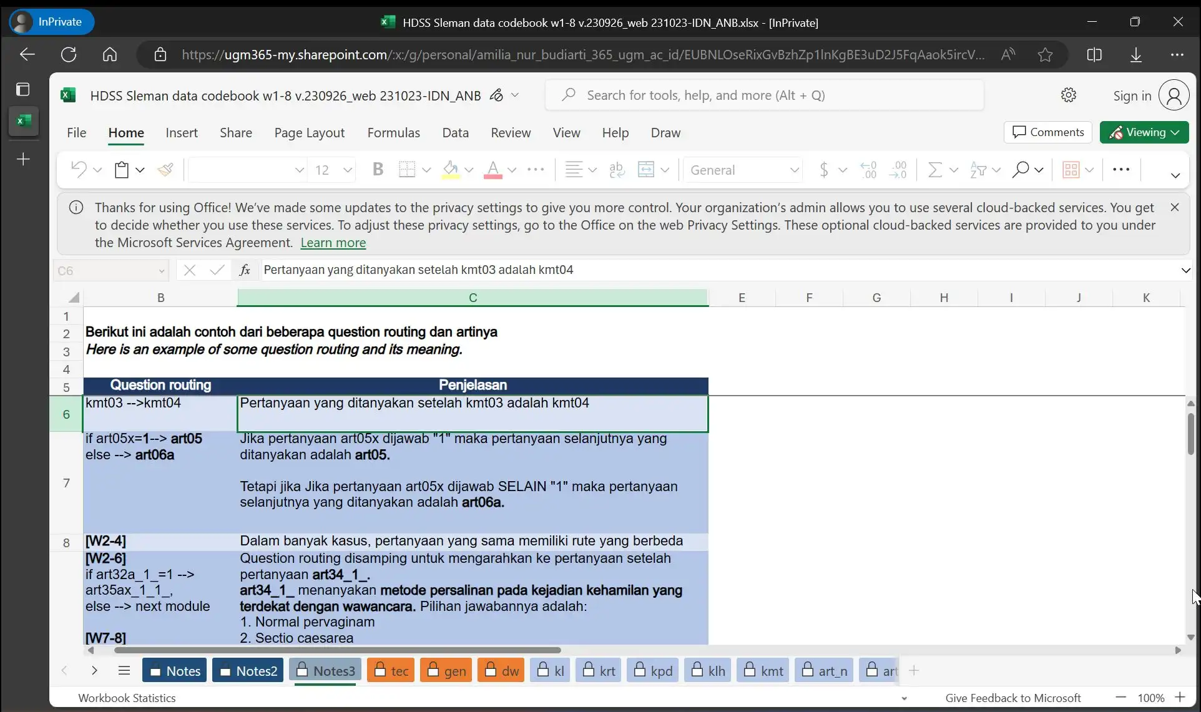Click the AutoSum sigma icon
Screen dimensions: 1201x712
934,170
